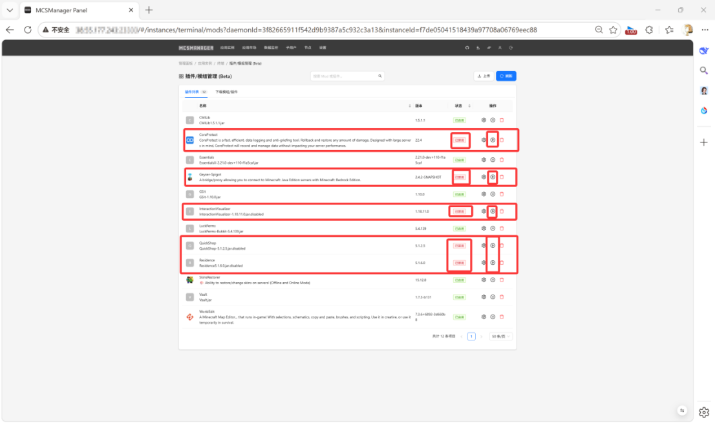Open 应用实例 breadcrumb link
Image resolution: width=715 pixels, height=424 pixels.
(x=205, y=63)
